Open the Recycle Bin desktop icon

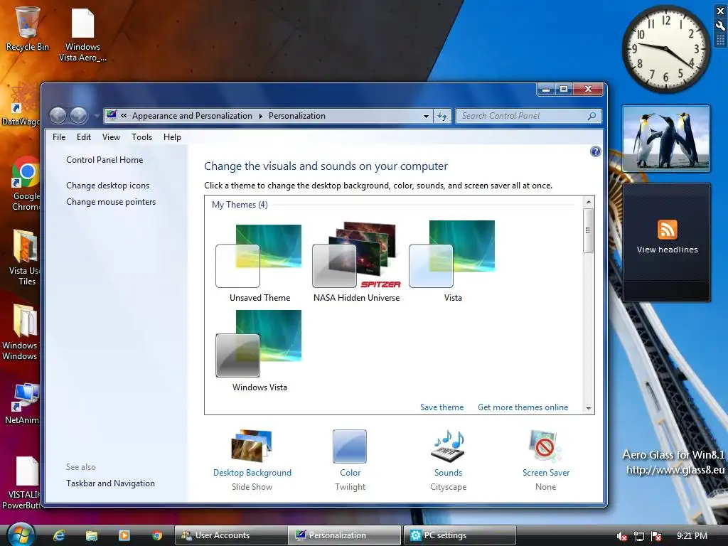pyautogui.click(x=27, y=28)
